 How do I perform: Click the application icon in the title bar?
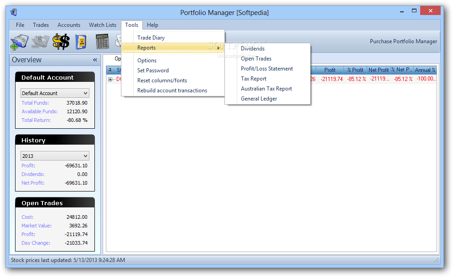coord(14,12)
